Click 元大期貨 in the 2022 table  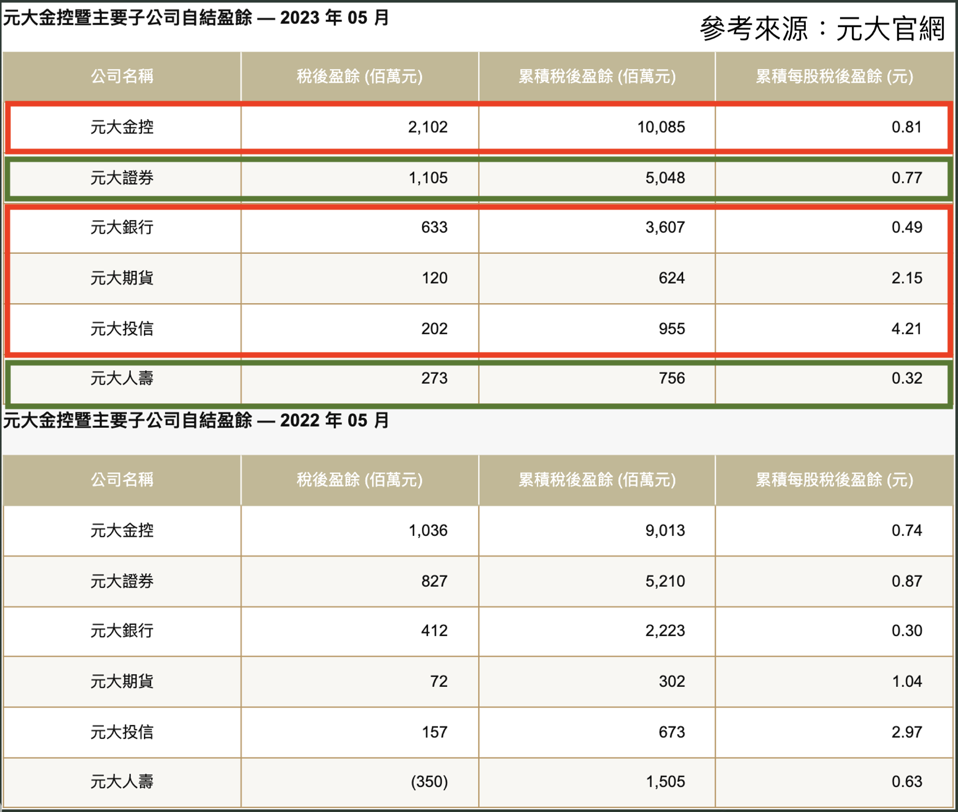click(122, 681)
